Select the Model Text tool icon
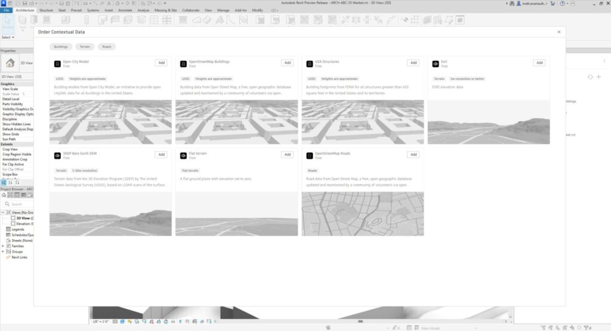 [220, 20]
